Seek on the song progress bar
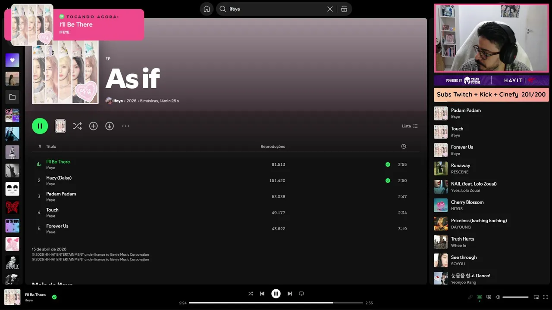The width and height of the screenshot is (552, 310). pos(276,303)
